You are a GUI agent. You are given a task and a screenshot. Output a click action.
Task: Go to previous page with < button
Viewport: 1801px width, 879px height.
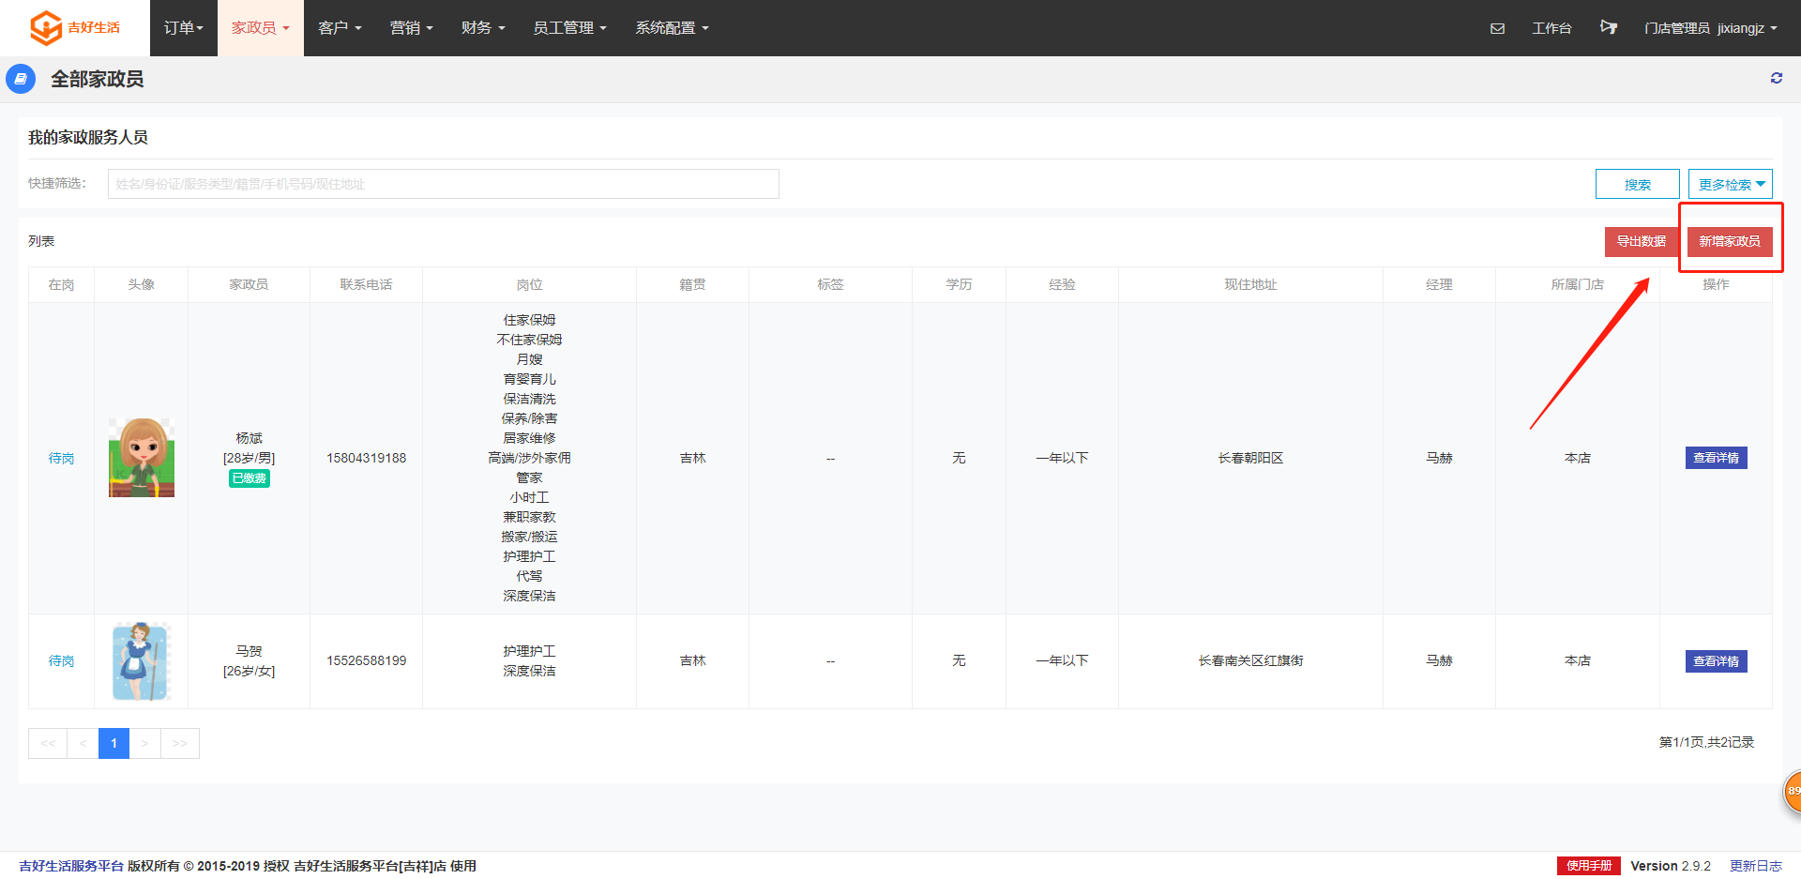[83, 743]
